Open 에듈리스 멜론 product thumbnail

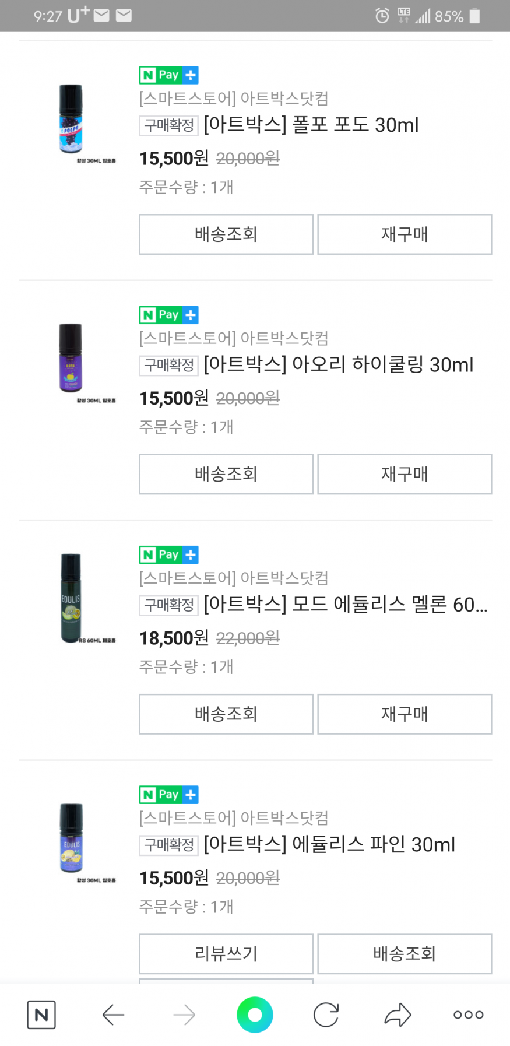pos(71,599)
